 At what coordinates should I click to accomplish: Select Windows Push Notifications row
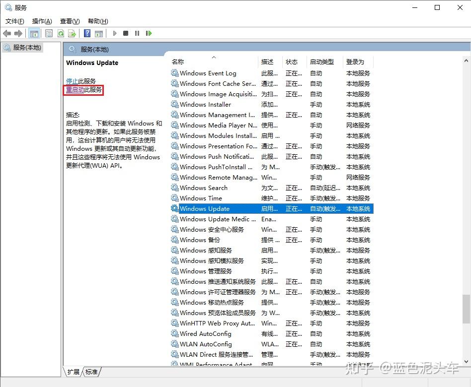coord(272,157)
